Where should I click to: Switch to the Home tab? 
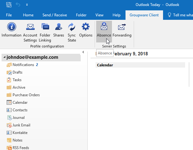[x=28, y=15]
